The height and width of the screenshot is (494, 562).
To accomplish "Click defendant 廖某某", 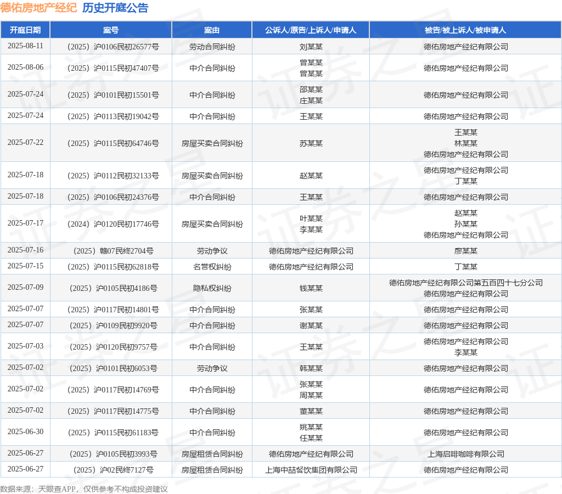I will [x=465, y=251].
